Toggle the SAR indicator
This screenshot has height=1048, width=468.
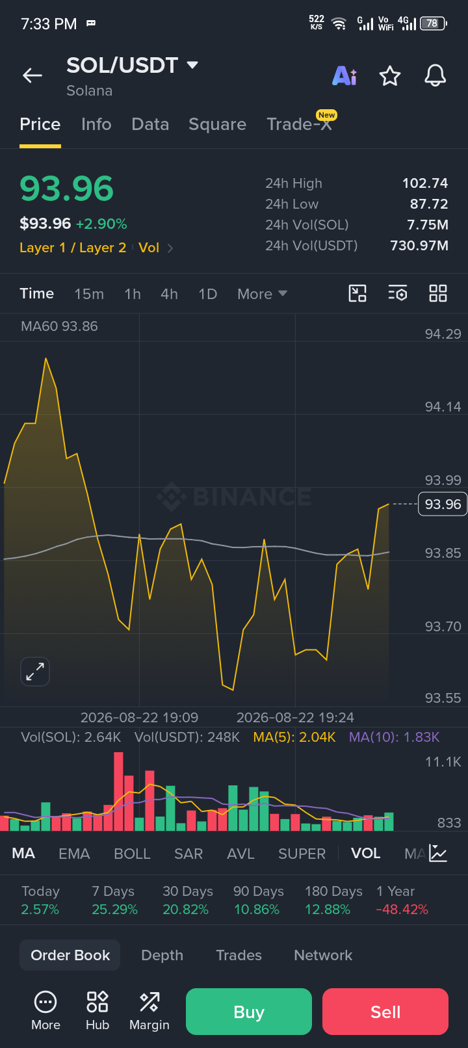[x=188, y=854]
